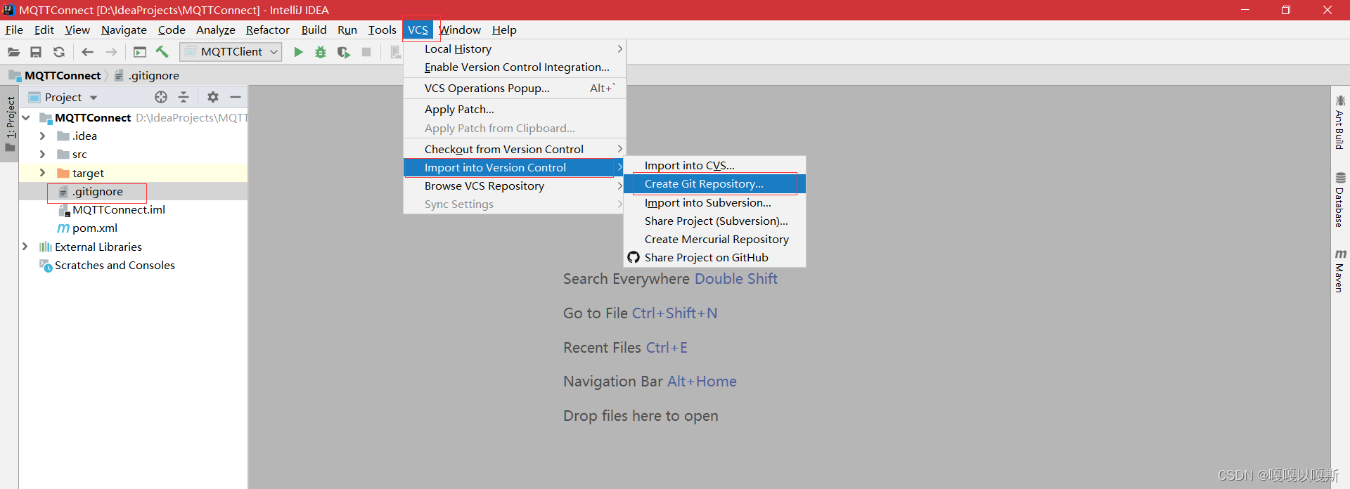Open the Database side panel
The width and height of the screenshot is (1350, 489).
1340,200
